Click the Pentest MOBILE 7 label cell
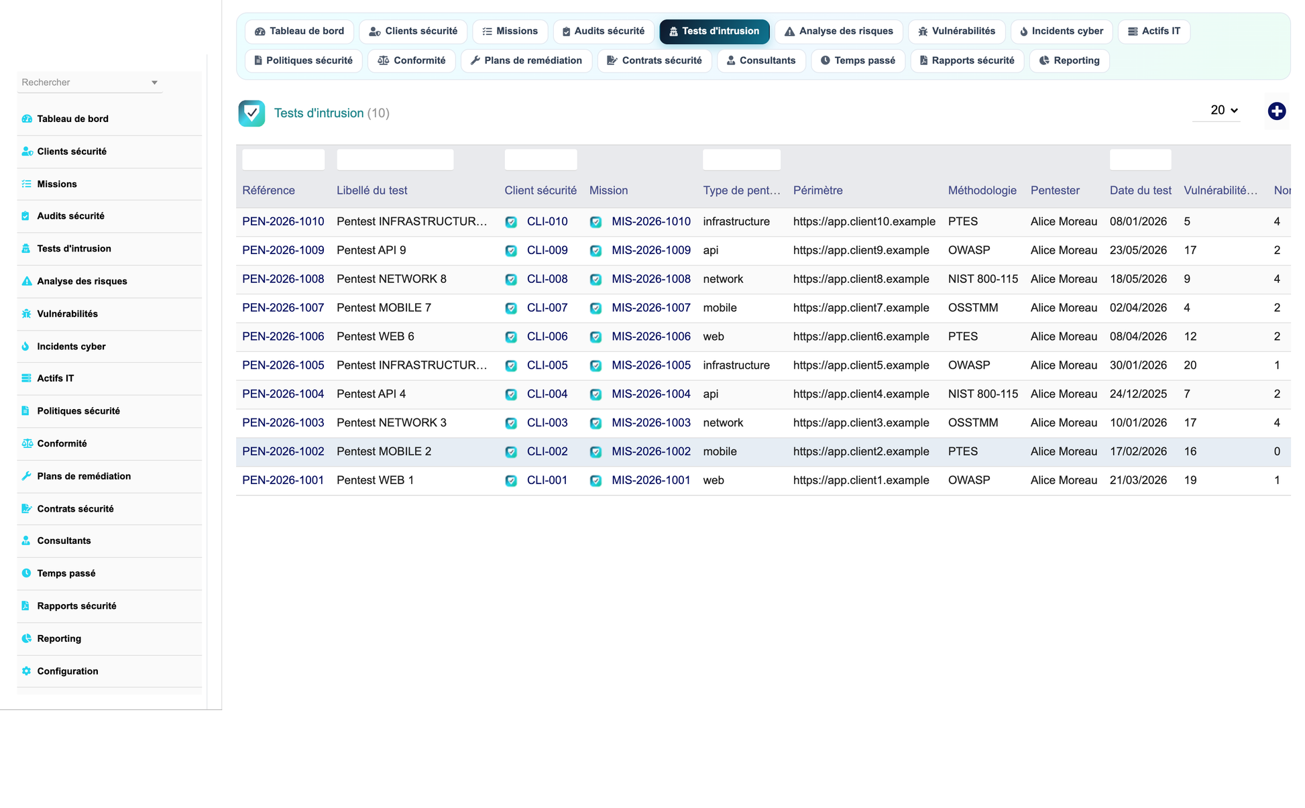1305x808 pixels. tap(384, 308)
